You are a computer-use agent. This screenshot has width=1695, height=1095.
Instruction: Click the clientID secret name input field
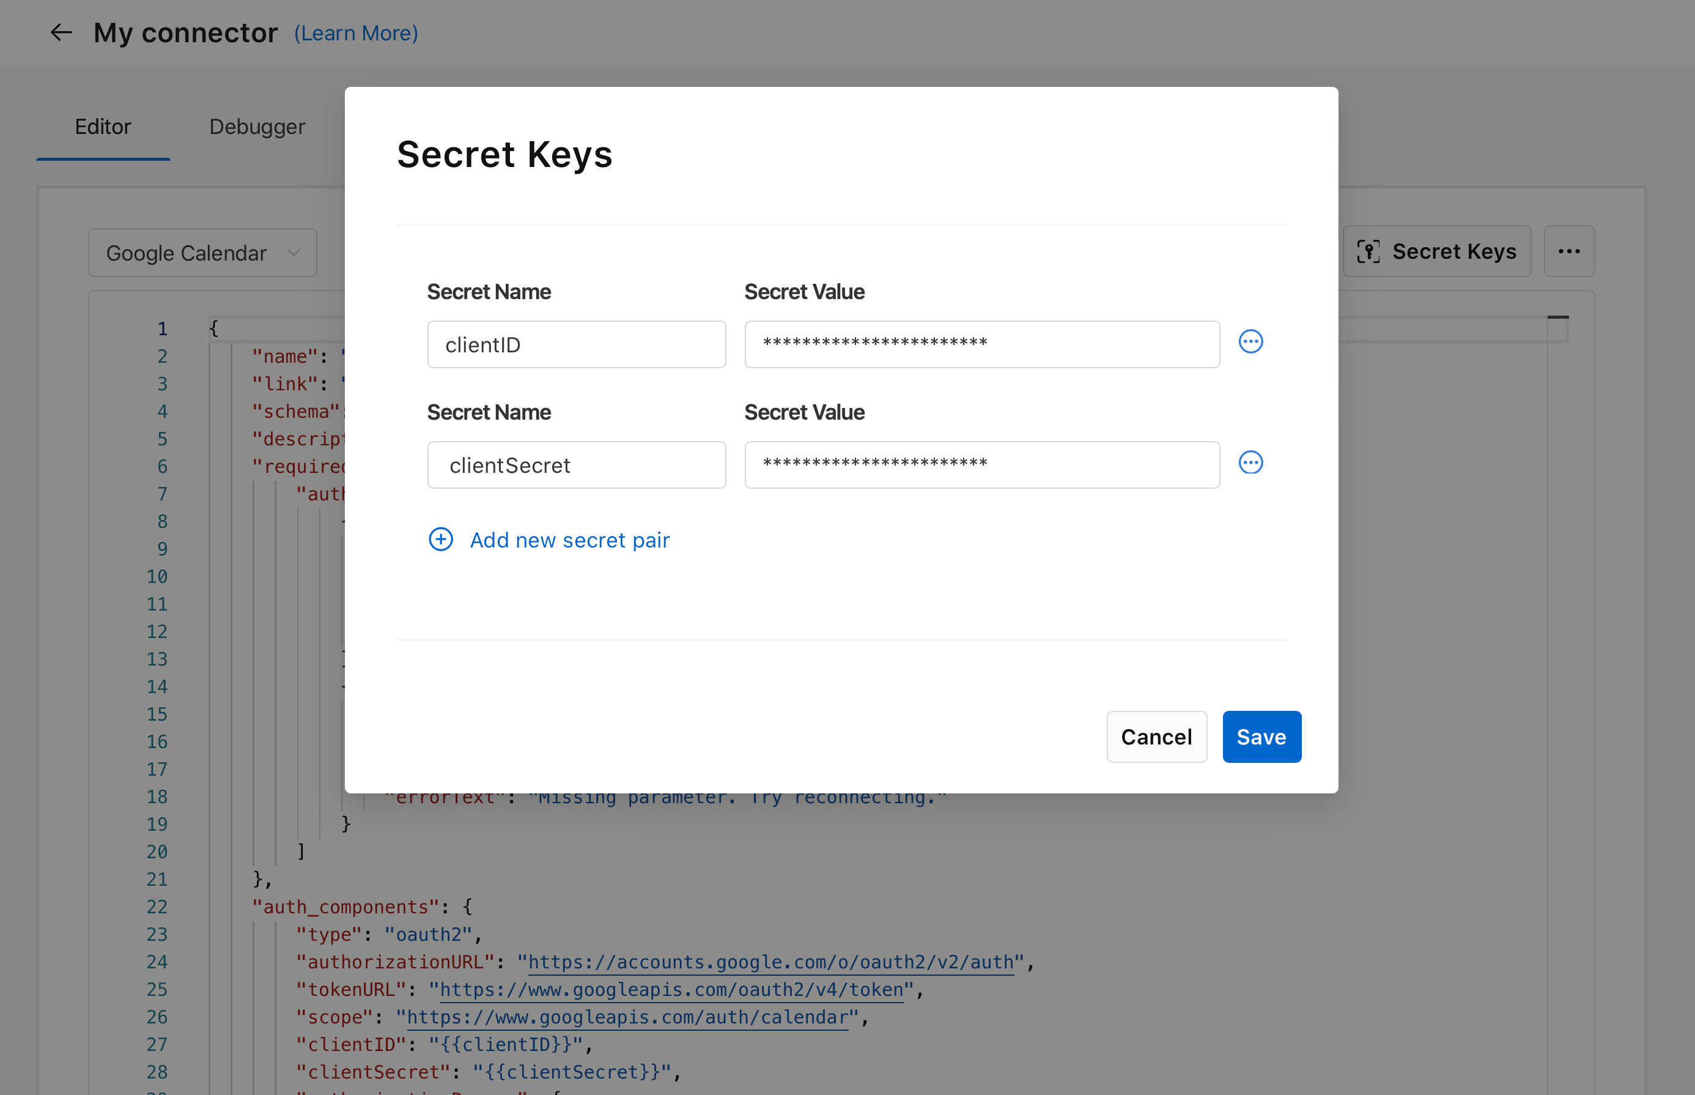[x=576, y=344]
